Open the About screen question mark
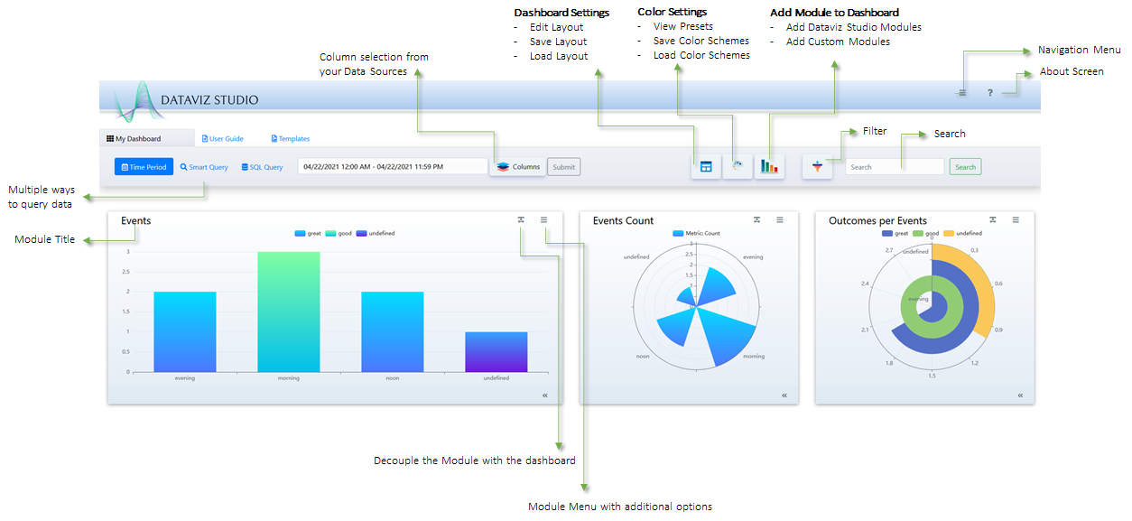This screenshot has height=521, width=1132. (989, 93)
